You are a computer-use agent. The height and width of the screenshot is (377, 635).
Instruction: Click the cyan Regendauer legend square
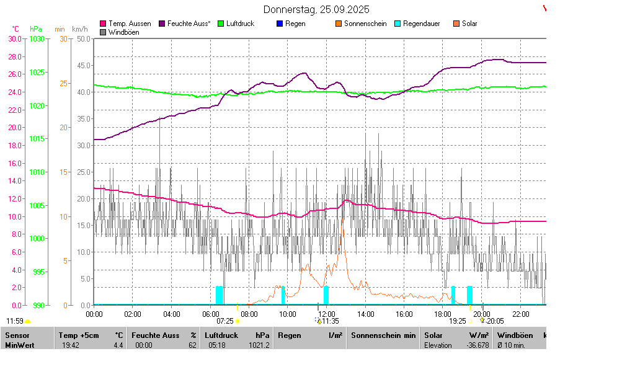397,24
